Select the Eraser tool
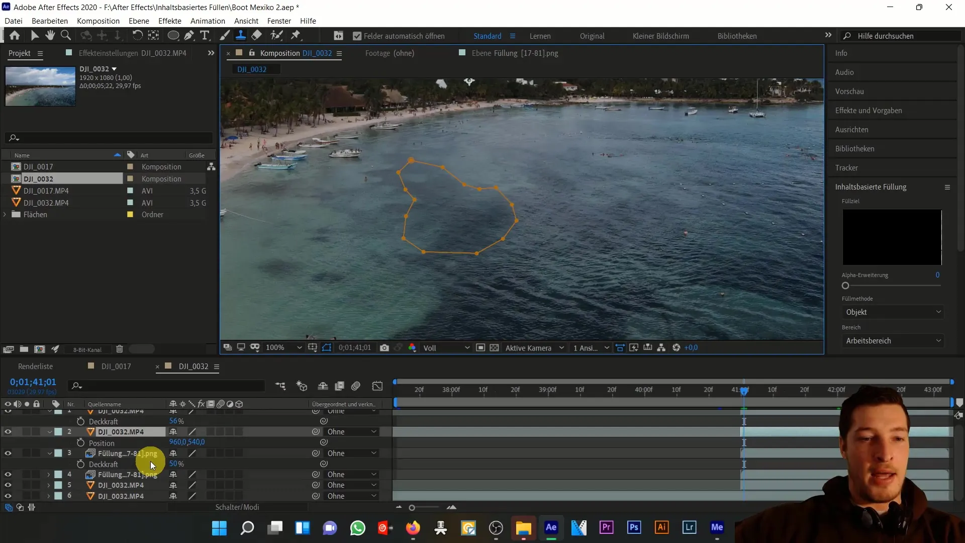Image resolution: width=965 pixels, height=543 pixels. point(256,36)
